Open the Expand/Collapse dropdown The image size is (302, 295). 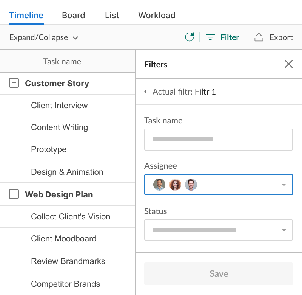(43, 37)
